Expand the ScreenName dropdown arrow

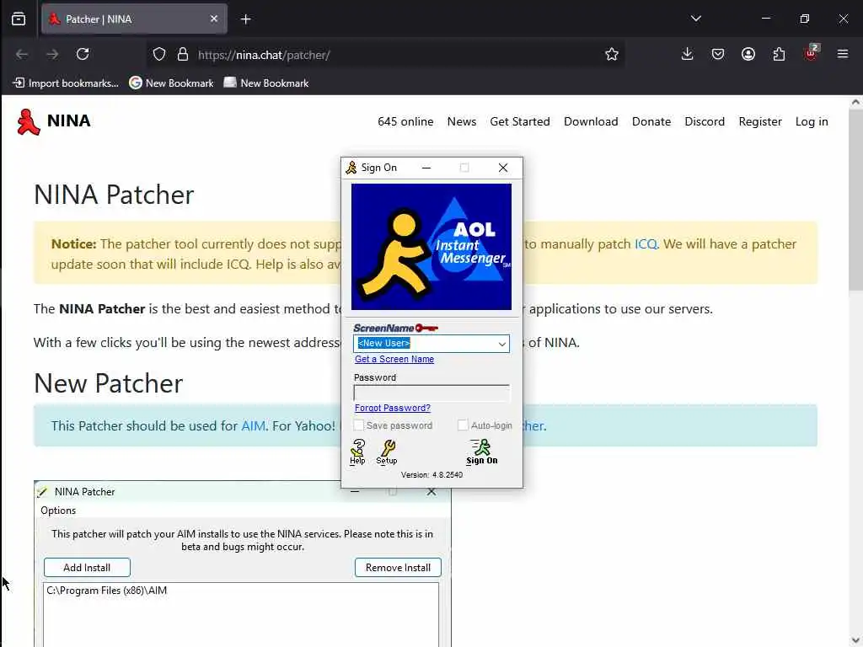click(x=501, y=344)
